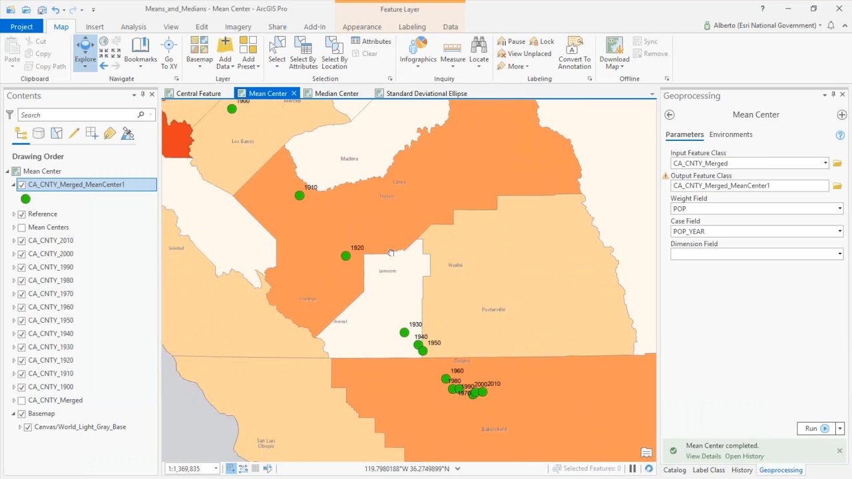Click the Go To XY tool
This screenshot has height=479, width=852.
pyautogui.click(x=169, y=52)
